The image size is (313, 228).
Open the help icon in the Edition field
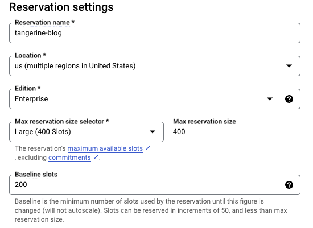pos(289,99)
